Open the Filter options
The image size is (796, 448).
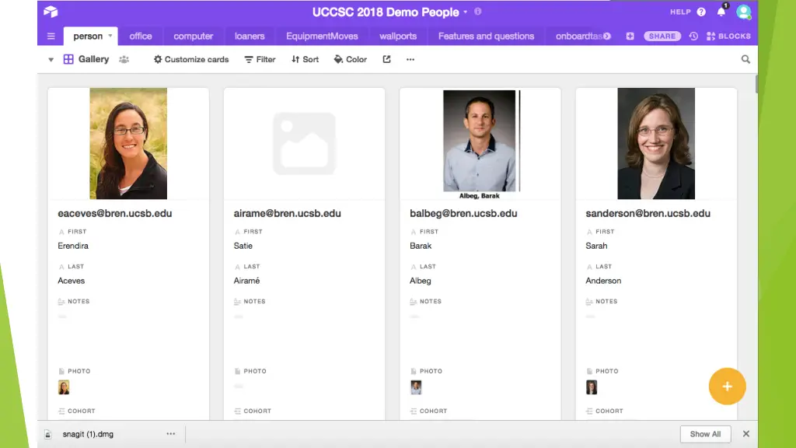click(260, 59)
